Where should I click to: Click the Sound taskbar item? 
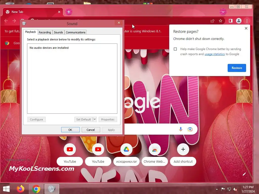[x=52, y=189]
